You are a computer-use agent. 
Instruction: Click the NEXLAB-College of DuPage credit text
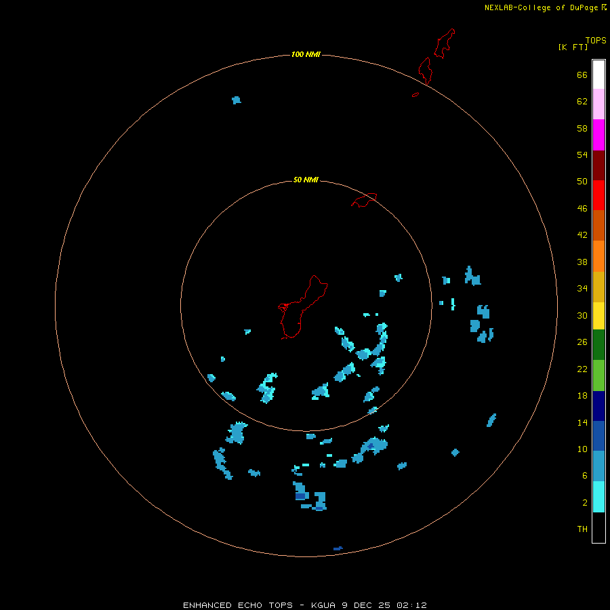541,7
